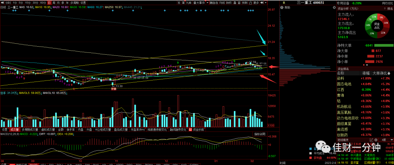Click the R marker beside the stock name

[284, 3]
